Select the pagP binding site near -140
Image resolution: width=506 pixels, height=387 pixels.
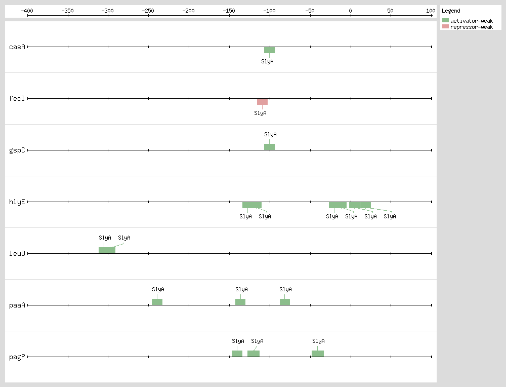click(x=237, y=354)
